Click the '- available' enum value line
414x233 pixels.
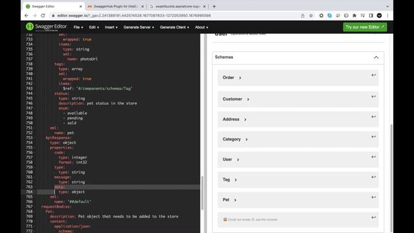(x=75, y=113)
